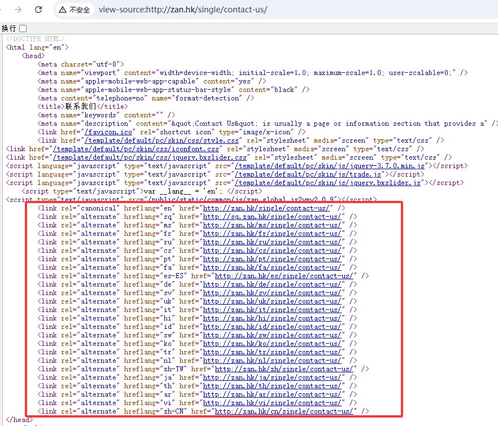The height and width of the screenshot is (426, 498).
Task: Open the /nl/ alternate contact-us link
Action: point(272,361)
